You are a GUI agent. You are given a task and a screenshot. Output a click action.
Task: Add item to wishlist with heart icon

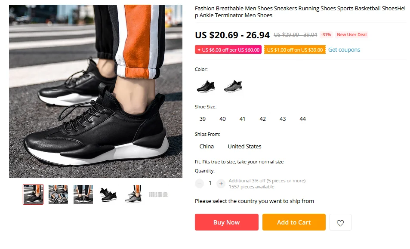pos(340,222)
